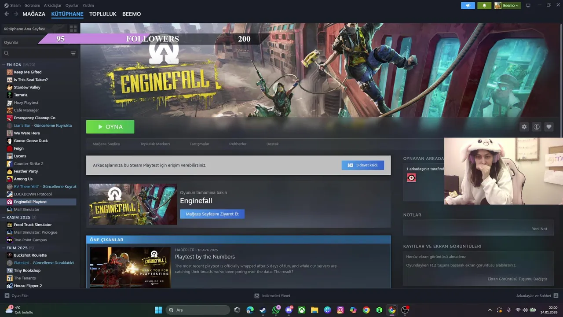Open Mağaza Sayfası game tab

(x=106, y=144)
